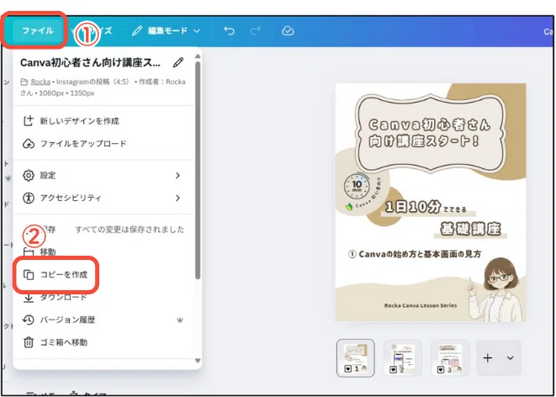The width and height of the screenshot is (556, 397).
Task: Click the cloud upload icon
Action: 29,144
